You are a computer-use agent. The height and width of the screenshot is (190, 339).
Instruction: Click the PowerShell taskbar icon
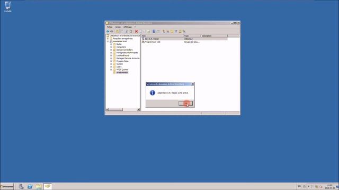click(30, 186)
